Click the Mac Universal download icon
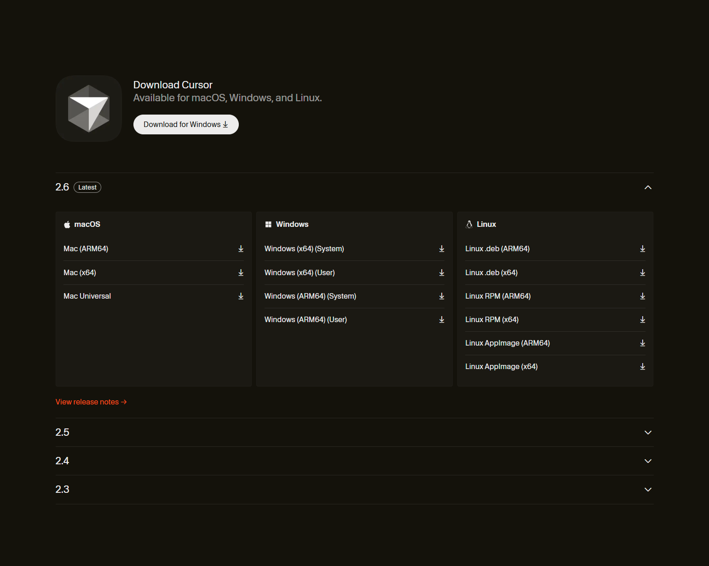 pos(241,296)
